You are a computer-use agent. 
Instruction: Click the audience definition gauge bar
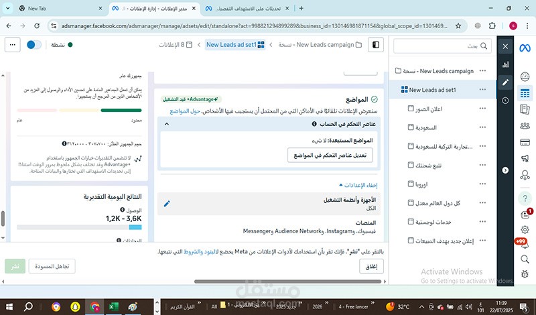(79, 110)
